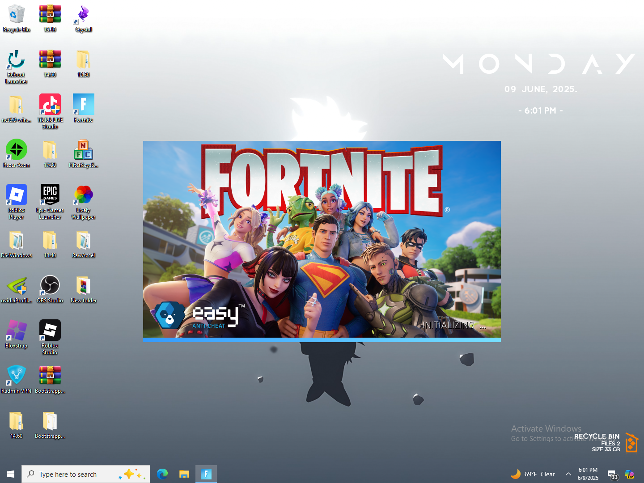Open the 18.40 folder
This screenshot has height=483, width=644.
[50, 244]
